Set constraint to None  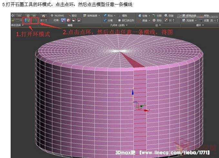[63, 20]
